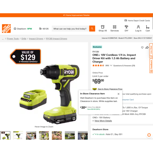Click the View More Details link
The width and height of the screenshot is (153, 153).
pyautogui.click(x=103, y=121)
